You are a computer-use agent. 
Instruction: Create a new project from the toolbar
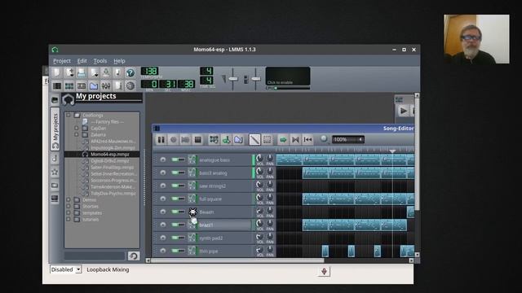click(57, 72)
